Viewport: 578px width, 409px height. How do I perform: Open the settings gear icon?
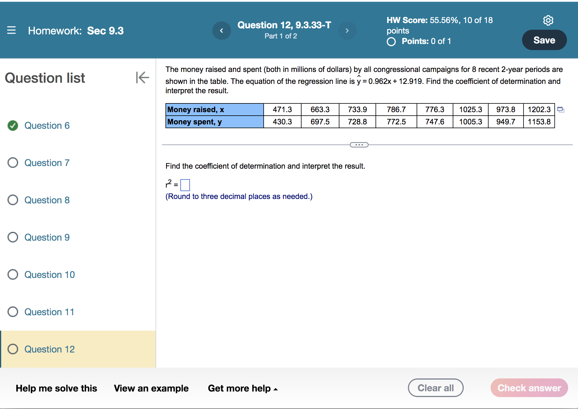click(548, 20)
